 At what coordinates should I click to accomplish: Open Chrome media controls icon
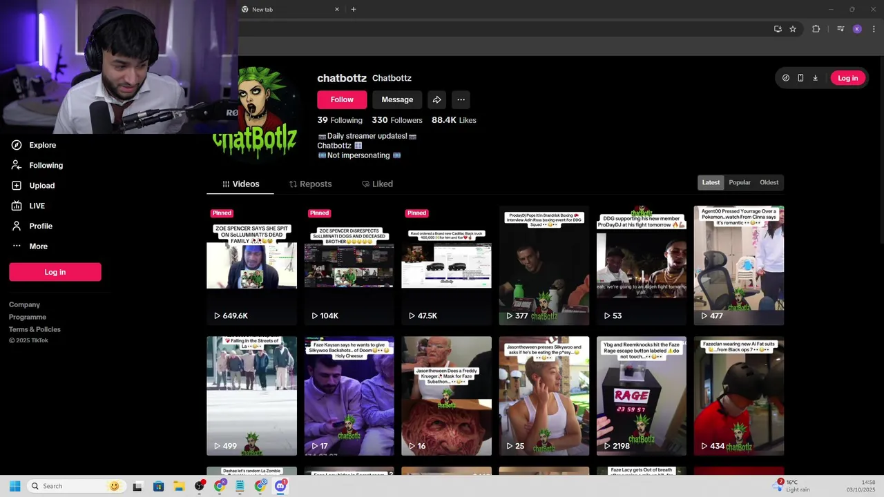[x=840, y=29]
